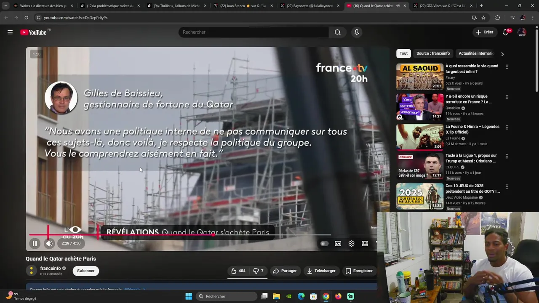
Task: Open the YouTube hamburger guide menu
Action: (x=10, y=32)
